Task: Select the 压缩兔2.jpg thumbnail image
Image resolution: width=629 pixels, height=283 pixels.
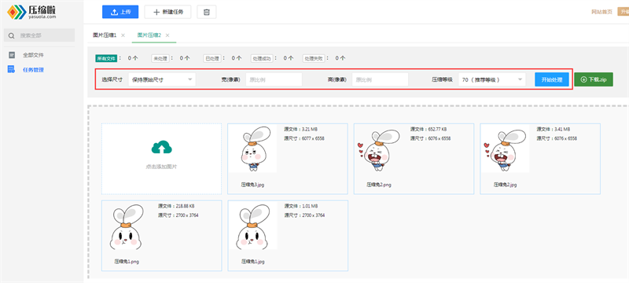Action: point(506,149)
